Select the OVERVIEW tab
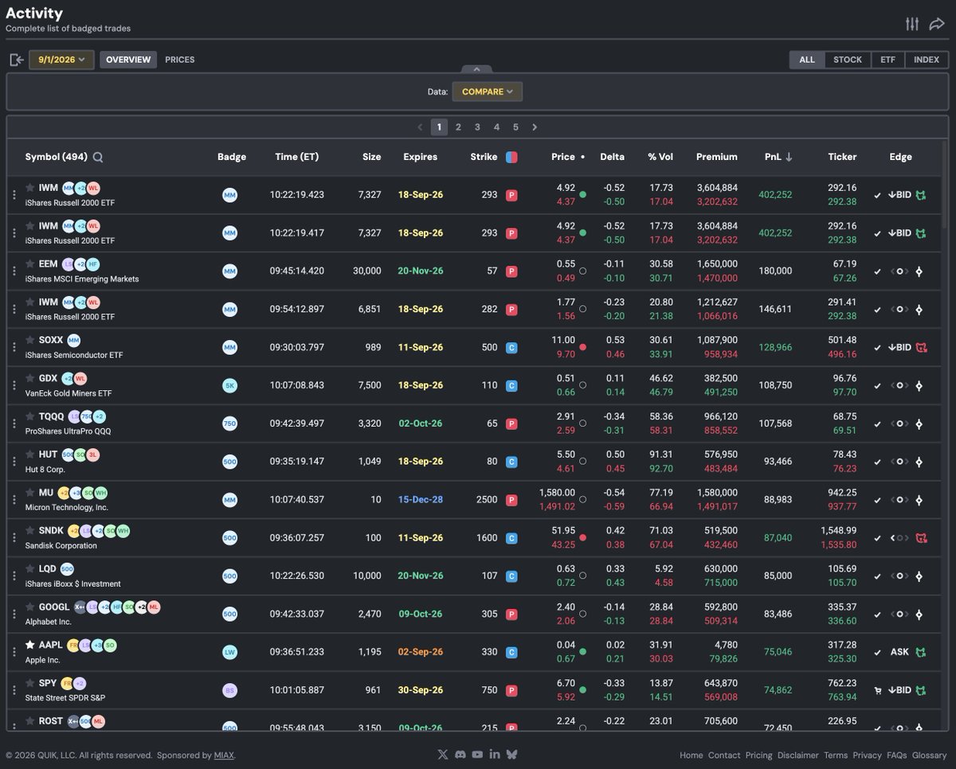The height and width of the screenshot is (769, 956). pyautogui.click(x=128, y=60)
